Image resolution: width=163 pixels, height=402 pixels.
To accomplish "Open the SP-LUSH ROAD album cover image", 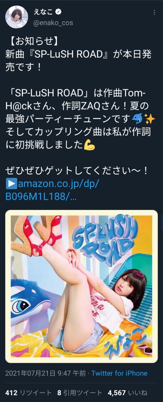I will click(x=81, y=286).
